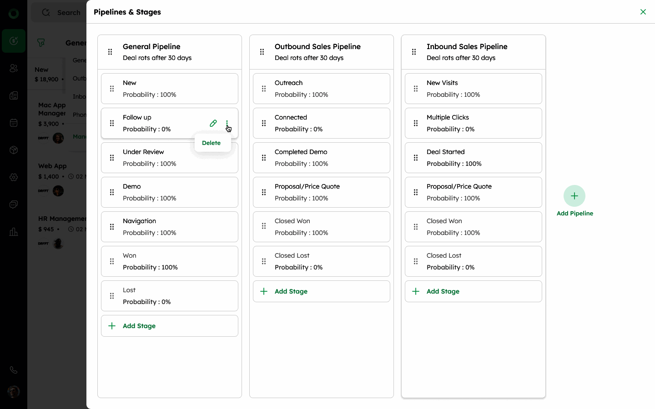Click the three-dot menu on Follow up stage
The width and height of the screenshot is (655, 409).
(227, 123)
